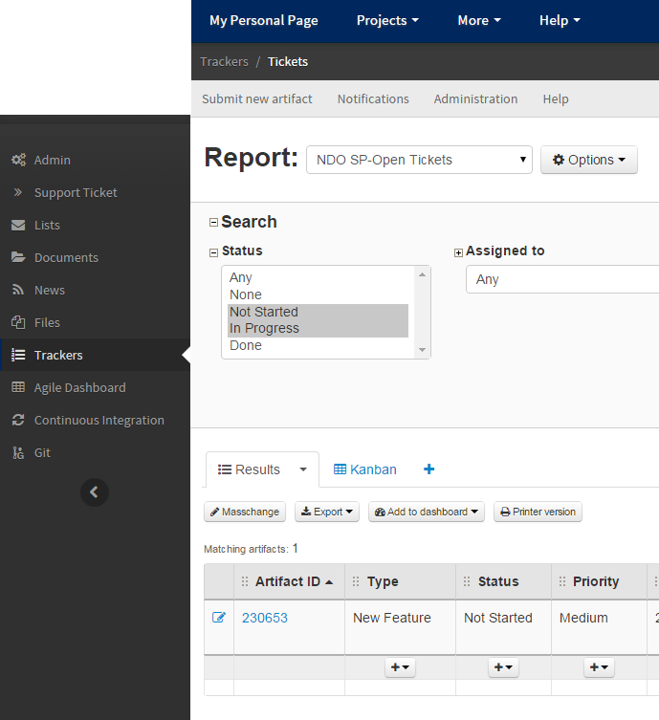Collapse the sidebar with the chevron button
659x720 pixels.
point(95,492)
